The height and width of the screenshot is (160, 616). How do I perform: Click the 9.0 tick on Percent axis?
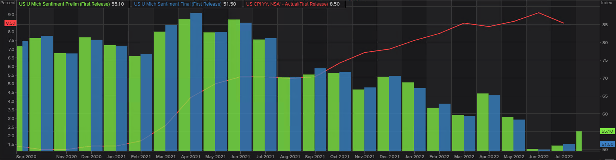pos(11,15)
